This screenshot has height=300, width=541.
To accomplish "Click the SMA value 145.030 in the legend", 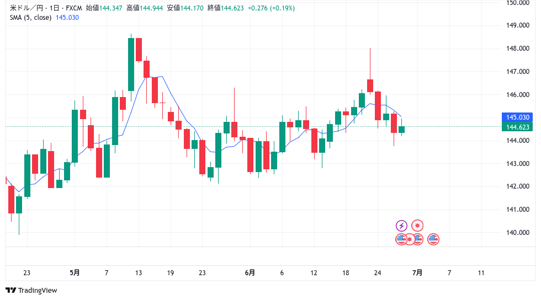I will pos(67,18).
